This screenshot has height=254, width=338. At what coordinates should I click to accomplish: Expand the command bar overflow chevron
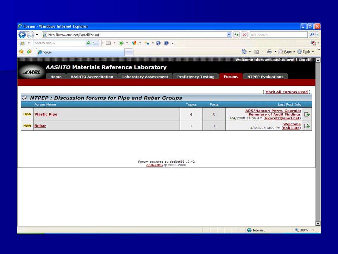318,49
